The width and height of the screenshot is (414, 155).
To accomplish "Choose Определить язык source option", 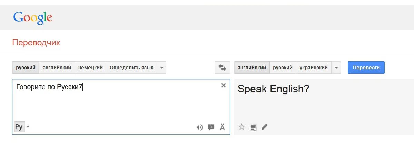I will [x=131, y=68].
